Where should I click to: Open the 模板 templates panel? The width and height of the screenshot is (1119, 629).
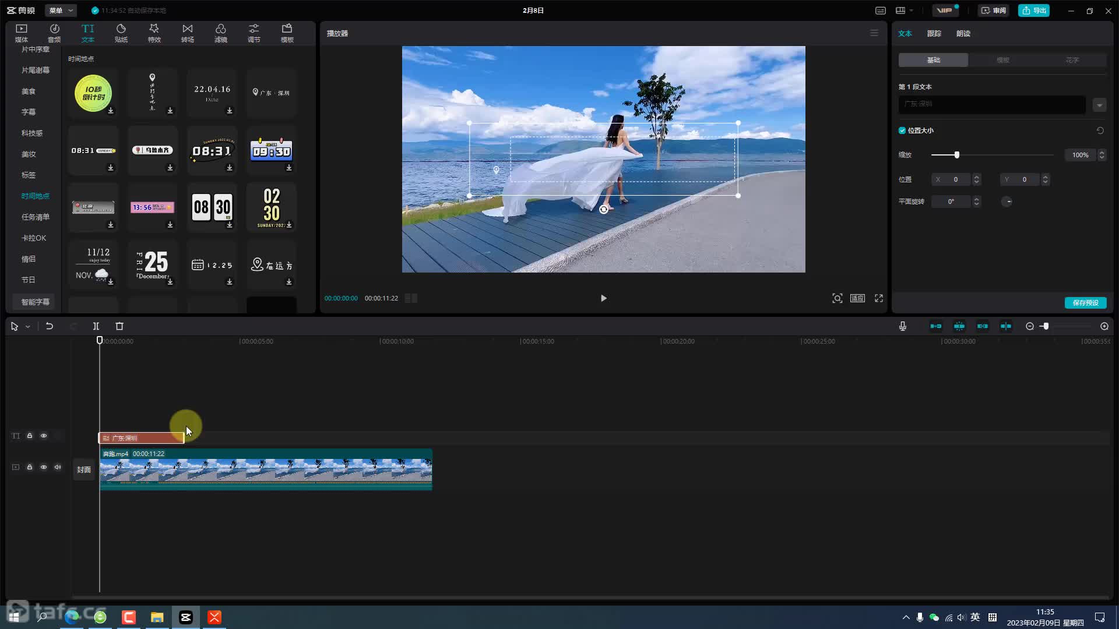(287, 33)
